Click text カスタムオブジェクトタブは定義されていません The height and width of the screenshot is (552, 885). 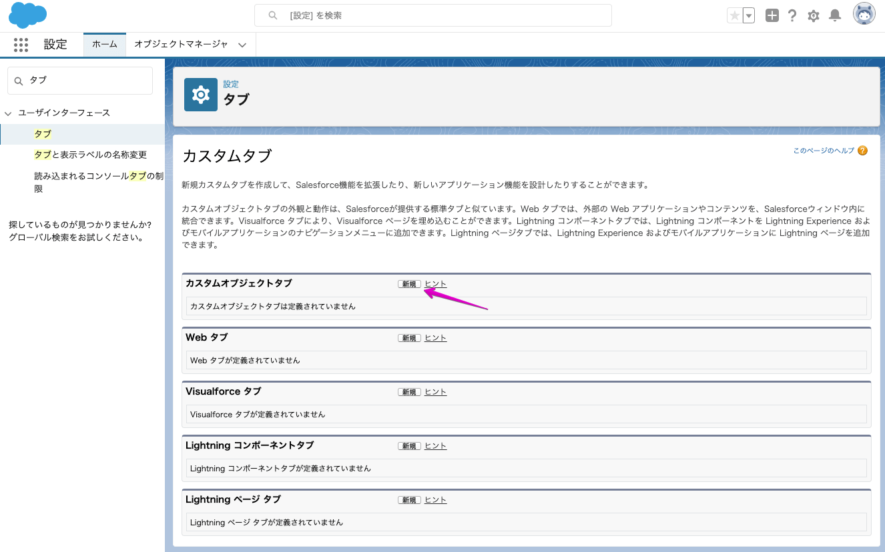click(x=273, y=307)
